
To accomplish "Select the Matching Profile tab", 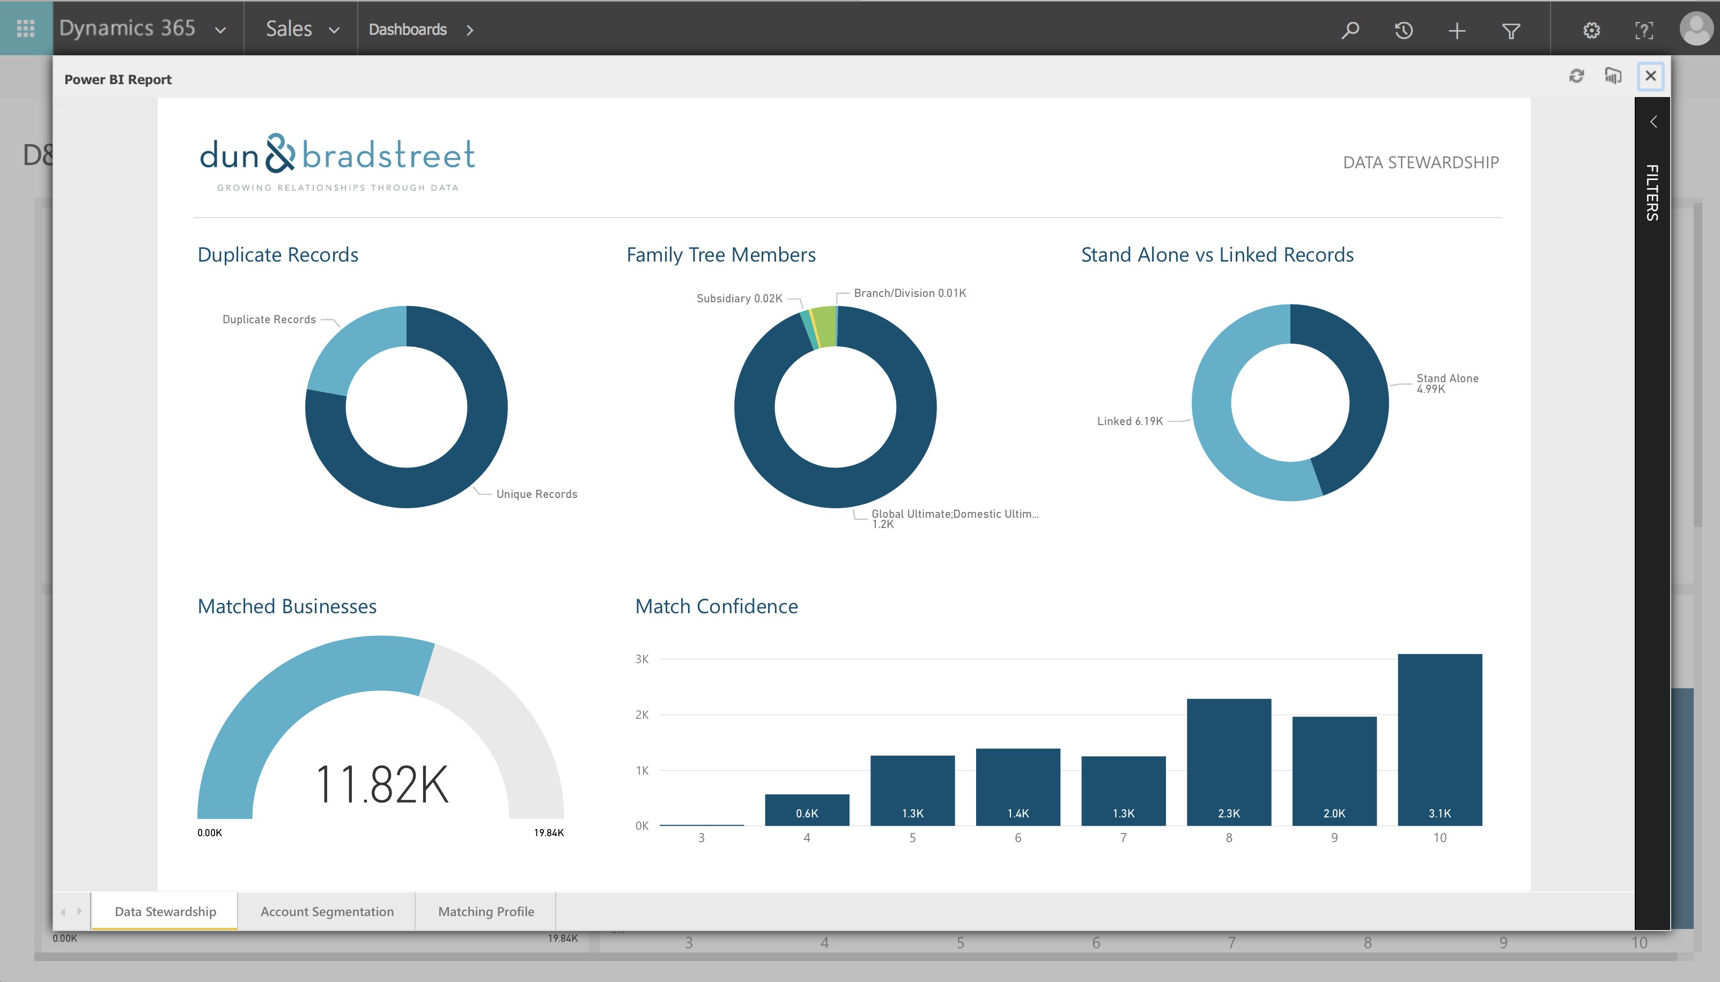I will click(x=485, y=911).
